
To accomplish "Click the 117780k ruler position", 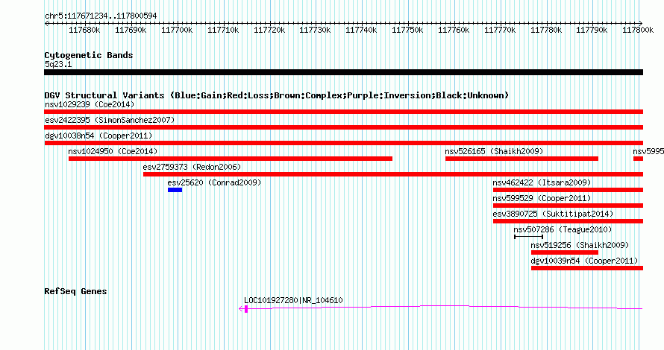I will coord(546,30).
